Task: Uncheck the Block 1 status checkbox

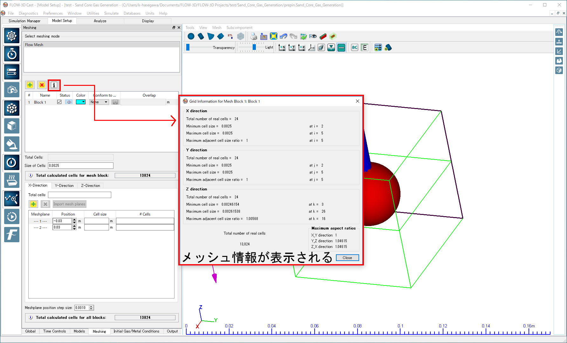Action: coord(59,102)
